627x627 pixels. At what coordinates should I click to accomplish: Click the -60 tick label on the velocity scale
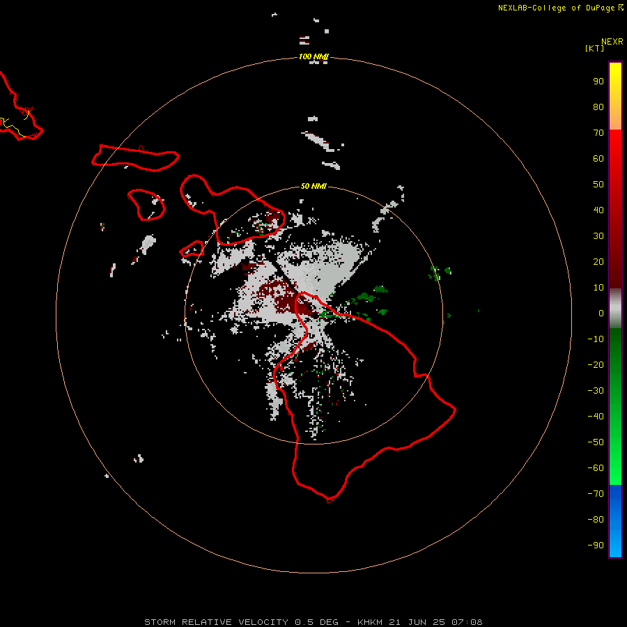(596, 468)
